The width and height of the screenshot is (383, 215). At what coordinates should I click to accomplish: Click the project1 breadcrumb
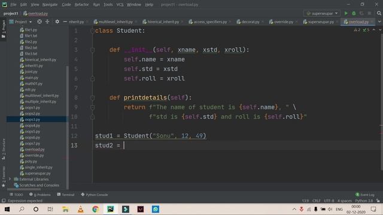pos(11,13)
